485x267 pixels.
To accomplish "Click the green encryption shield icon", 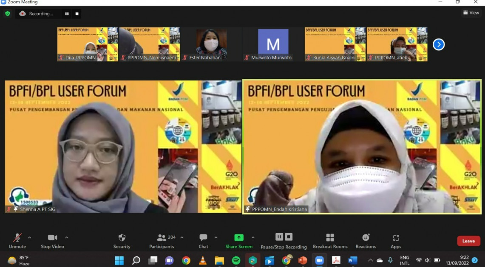I will (7, 14).
